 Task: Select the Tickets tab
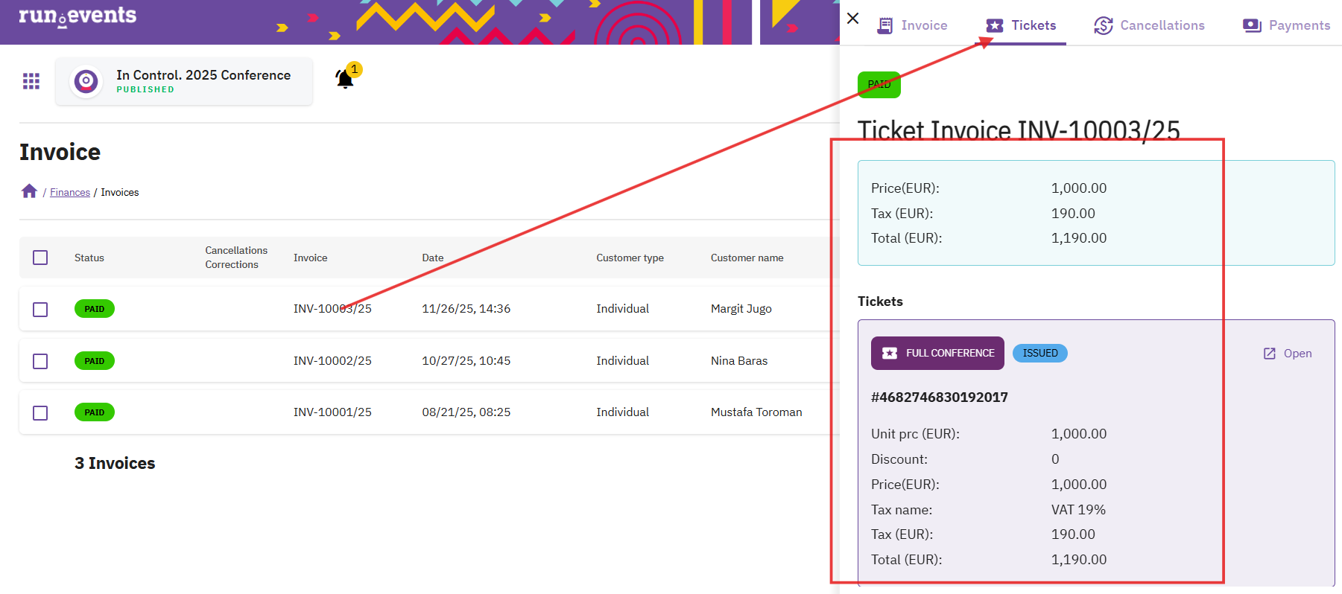tap(1022, 25)
